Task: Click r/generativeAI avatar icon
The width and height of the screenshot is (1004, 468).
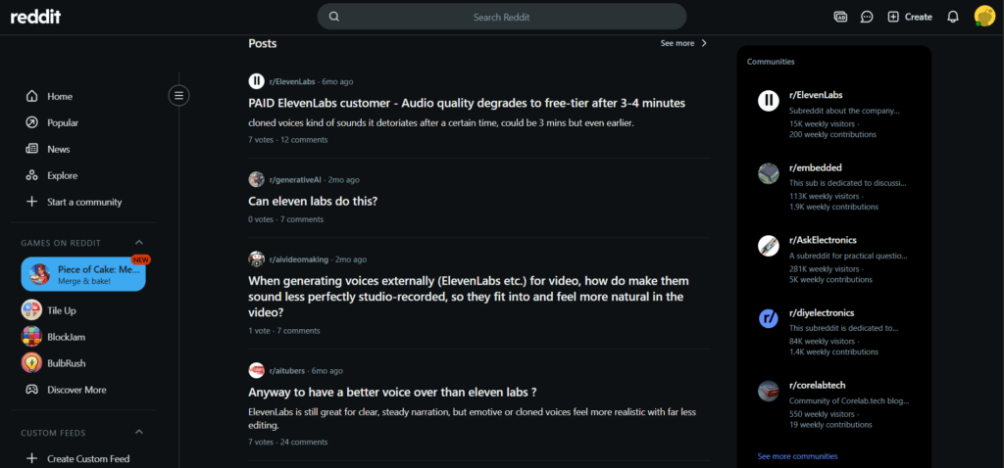Action: [x=256, y=179]
